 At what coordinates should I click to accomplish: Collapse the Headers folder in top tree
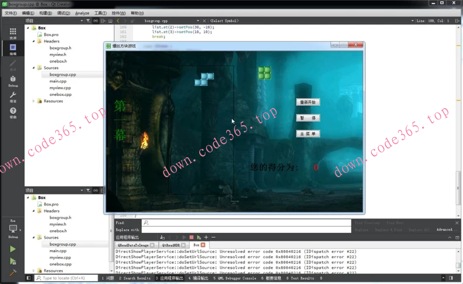tap(34, 41)
